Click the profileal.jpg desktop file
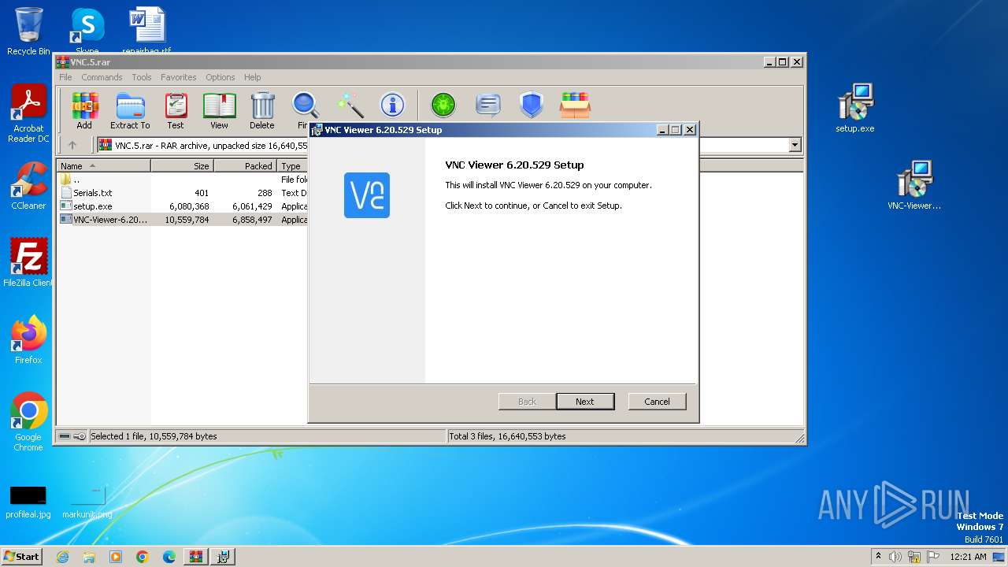Image resolution: width=1008 pixels, height=567 pixels. coord(28,502)
